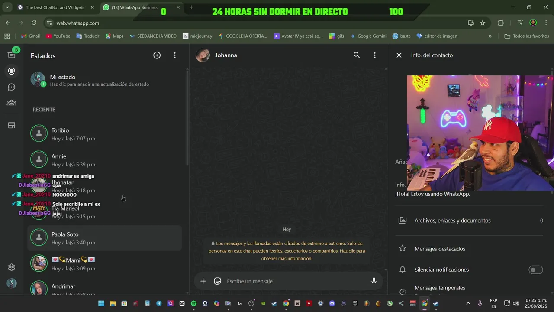Open Mensajes destacados
554x312 pixels.
[x=470, y=249]
